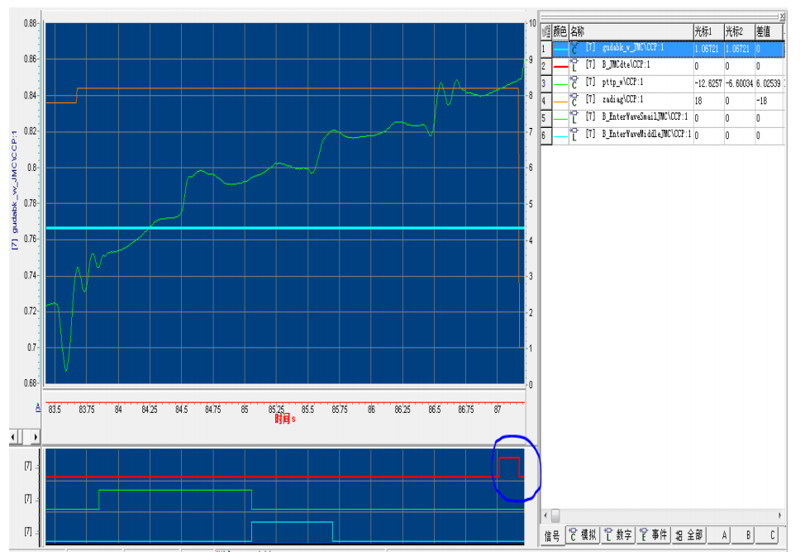Switch to the 信号 tab
The image size is (805, 560).
point(552,536)
